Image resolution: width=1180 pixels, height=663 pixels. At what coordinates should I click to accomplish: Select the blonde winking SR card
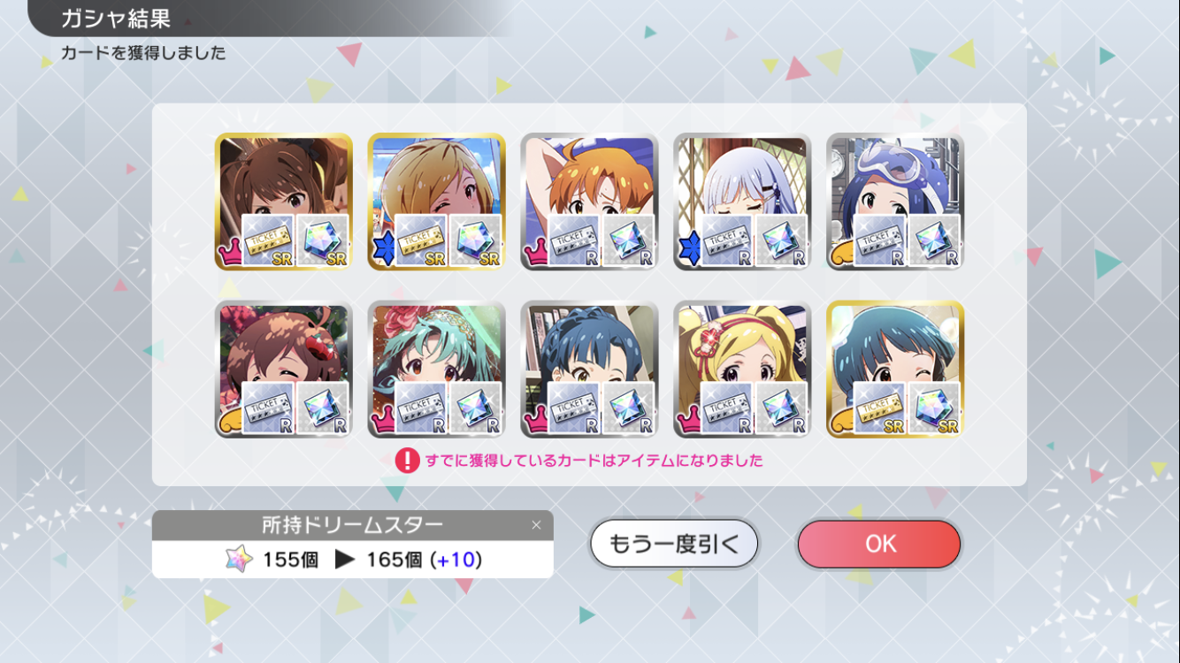click(436, 202)
